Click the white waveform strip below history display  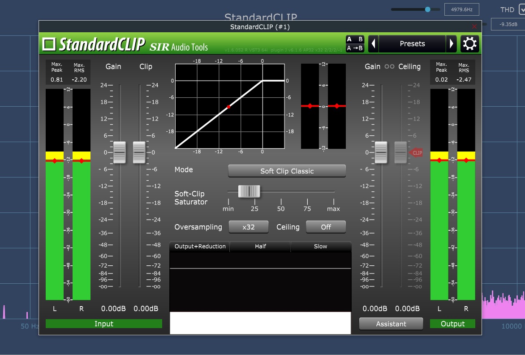coord(260,323)
